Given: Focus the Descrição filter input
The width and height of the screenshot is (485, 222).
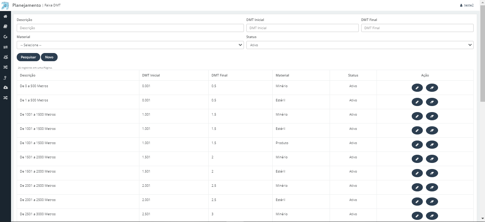Looking at the screenshot, I should [x=130, y=28].
